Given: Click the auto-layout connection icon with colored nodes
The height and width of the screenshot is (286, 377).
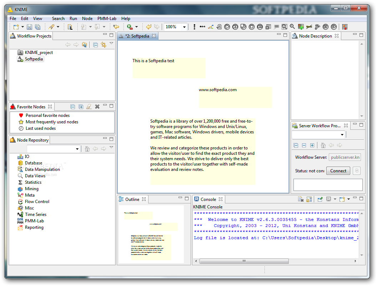Looking at the screenshot, I should 211,27.
